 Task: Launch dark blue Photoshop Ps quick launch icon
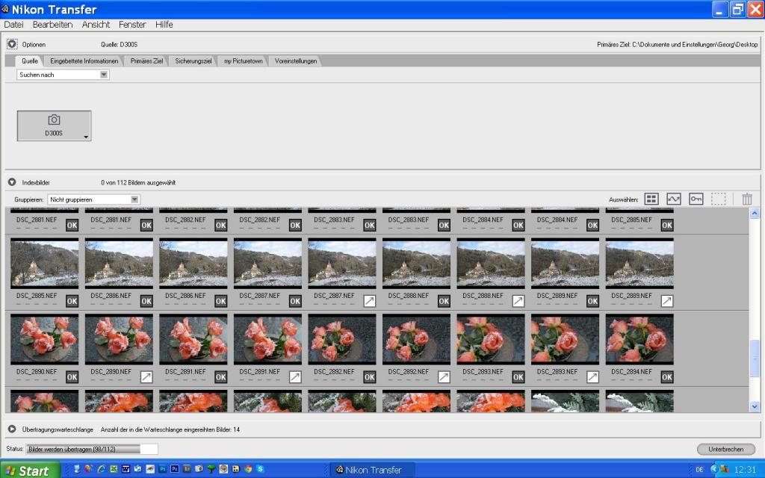coord(174,469)
